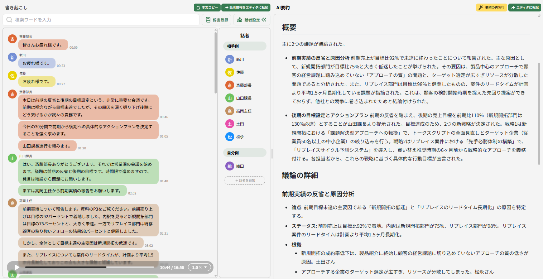
Task: Click the 皆さんお疲れ様です transcript bubble
Action: tap(43, 45)
